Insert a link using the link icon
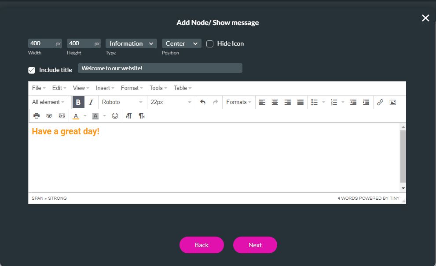Image resolution: width=436 pixels, height=266 pixels. point(380,102)
